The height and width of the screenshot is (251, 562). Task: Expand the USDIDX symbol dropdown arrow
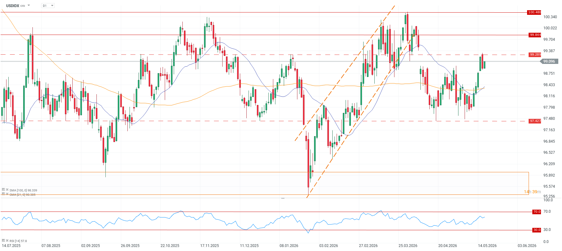pyautogui.click(x=29, y=5)
